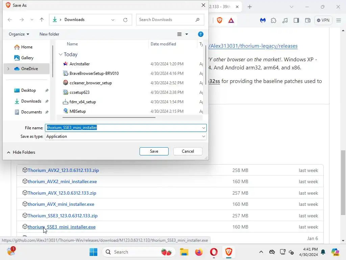Screen dimensions: 346x260
Task: Collapse with Hide Folders
Action: (x=21, y=152)
